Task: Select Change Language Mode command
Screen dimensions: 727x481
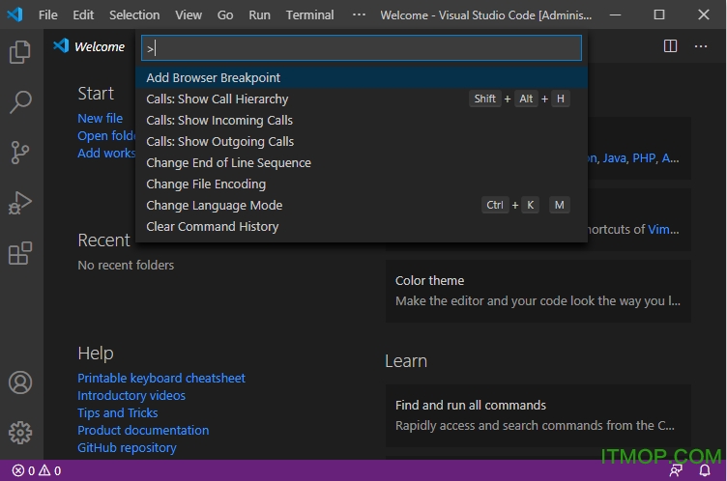Action: coord(362,206)
